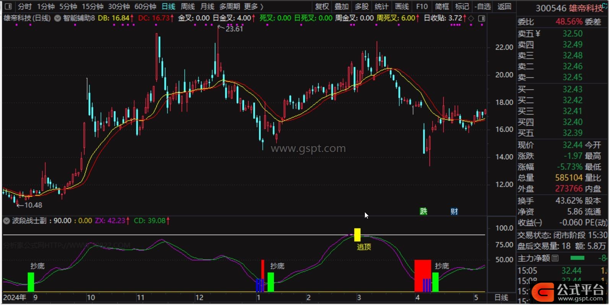Click the 买一 price 32.43

573,90
